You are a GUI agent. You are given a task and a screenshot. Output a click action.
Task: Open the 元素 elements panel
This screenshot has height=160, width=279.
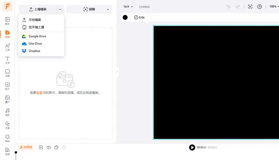click(x=7, y=125)
